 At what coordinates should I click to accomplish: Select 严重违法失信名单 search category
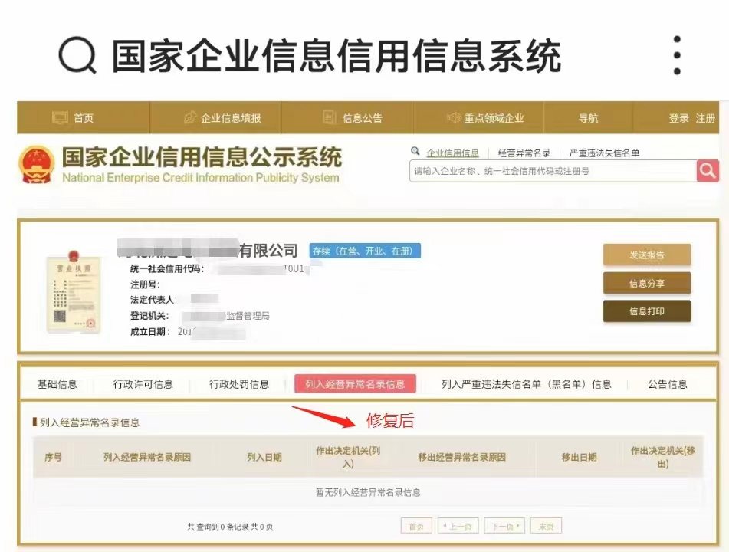pos(604,153)
